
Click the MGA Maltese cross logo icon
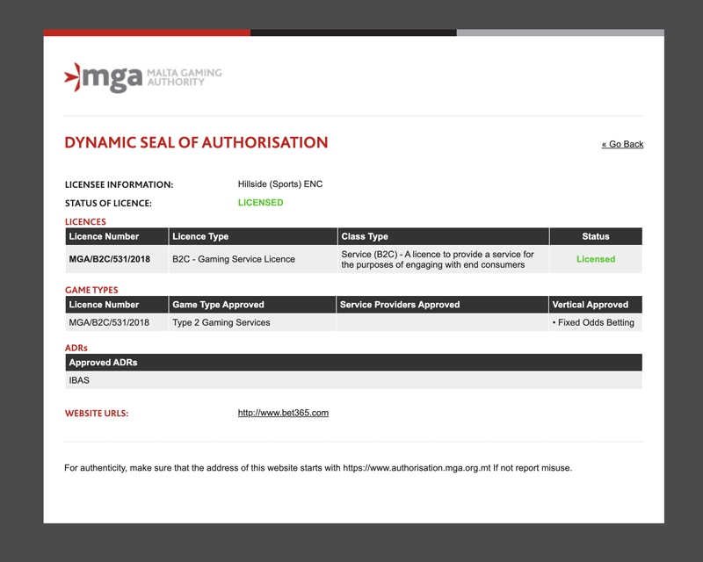[x=73, y=76]
